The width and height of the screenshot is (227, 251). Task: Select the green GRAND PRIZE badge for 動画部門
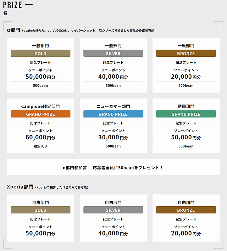[186, 114]
